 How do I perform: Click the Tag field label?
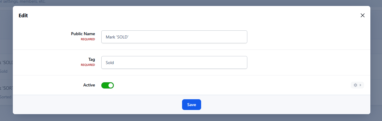(x=91, y=60)
